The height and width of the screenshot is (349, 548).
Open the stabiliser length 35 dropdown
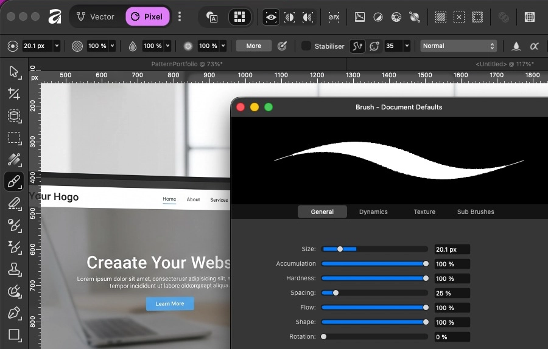[x=407, y=46]
